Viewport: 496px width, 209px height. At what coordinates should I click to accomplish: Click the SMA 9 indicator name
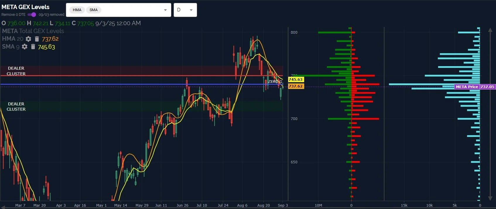tap(11, 47)
